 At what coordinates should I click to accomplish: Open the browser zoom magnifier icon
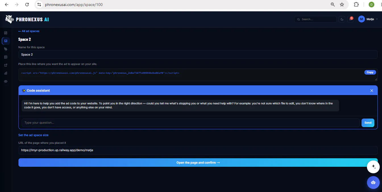coord(333,5)
